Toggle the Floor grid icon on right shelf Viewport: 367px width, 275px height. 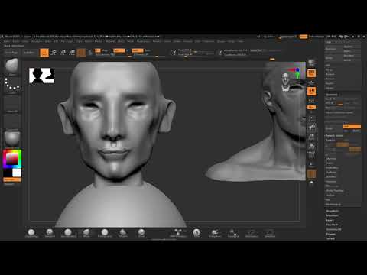point(311,82)
